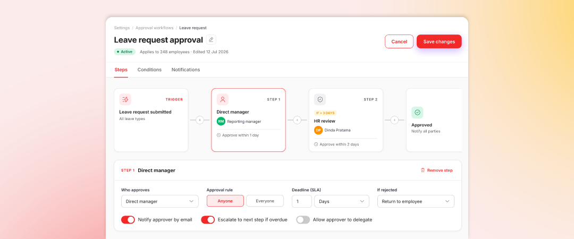Select Everyone approval rule
The image size is (574, 239).
pos(265,201)
